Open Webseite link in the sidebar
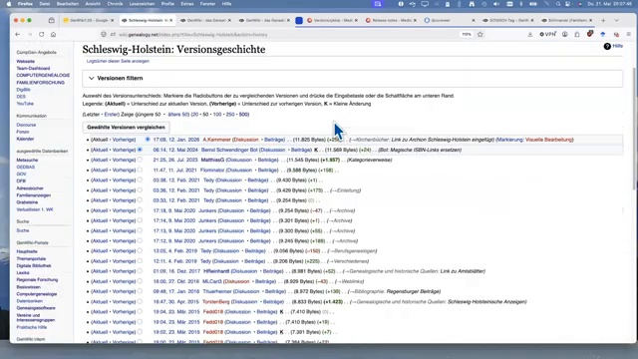638x359 pixels. click(25, 62)
